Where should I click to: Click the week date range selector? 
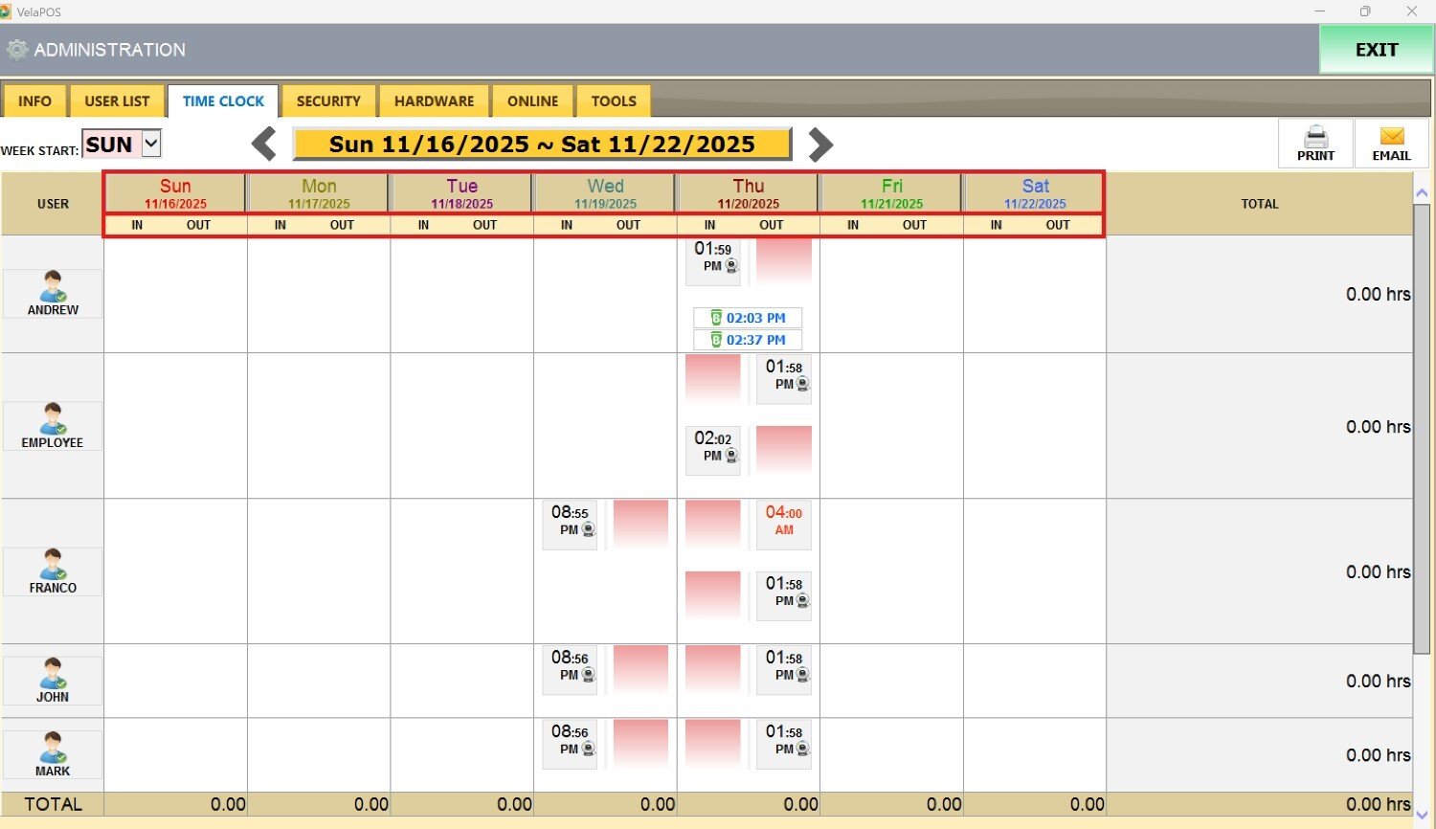click(x=542, y=145)
